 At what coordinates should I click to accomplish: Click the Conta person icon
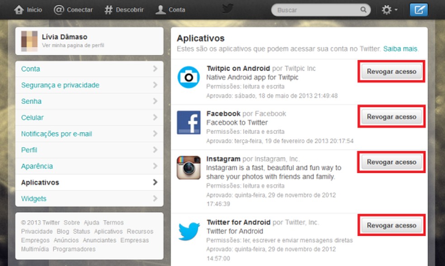point(161,9)
